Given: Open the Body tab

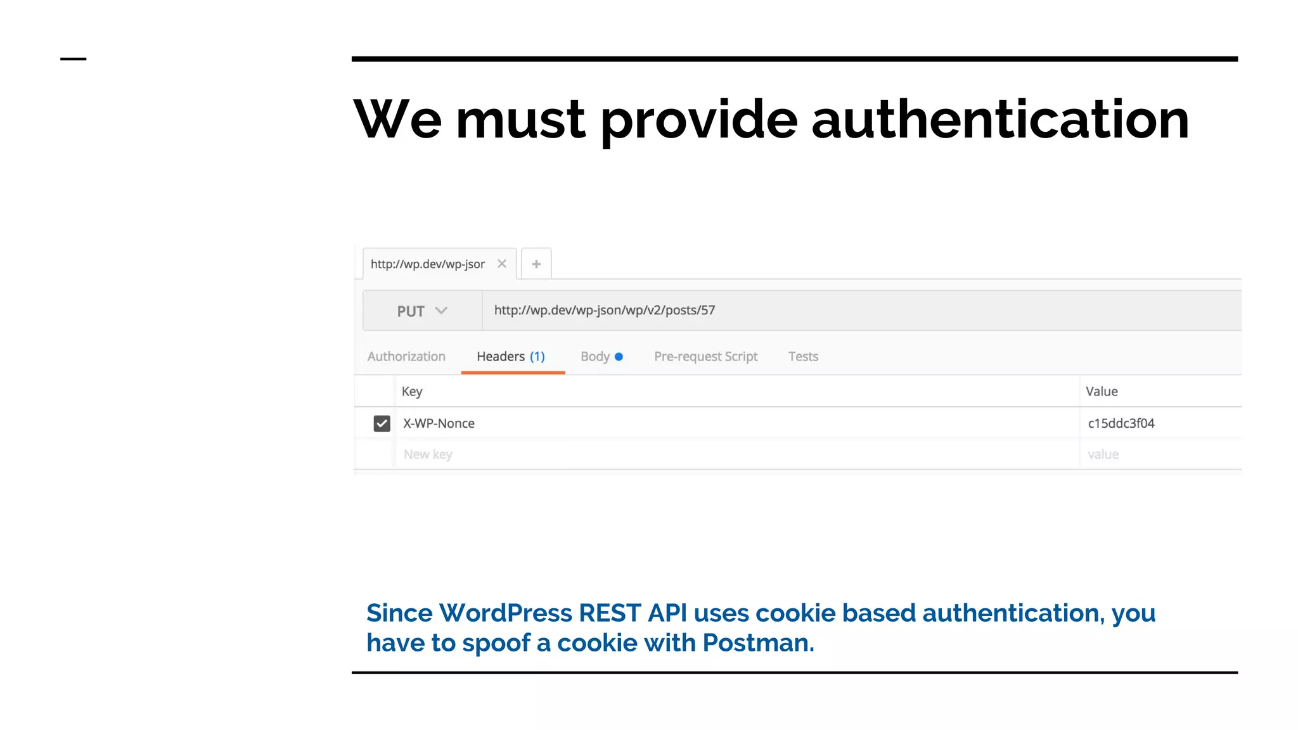Looking at the screenshot, I should tap(601, 356).
